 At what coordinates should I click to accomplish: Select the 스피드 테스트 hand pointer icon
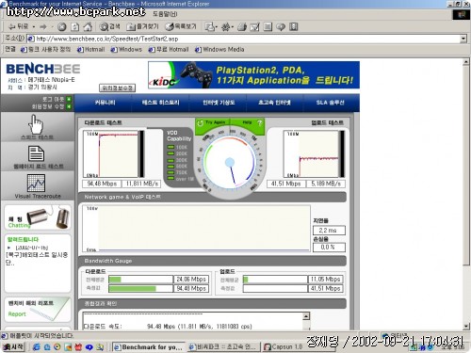(x=36, y=124)
